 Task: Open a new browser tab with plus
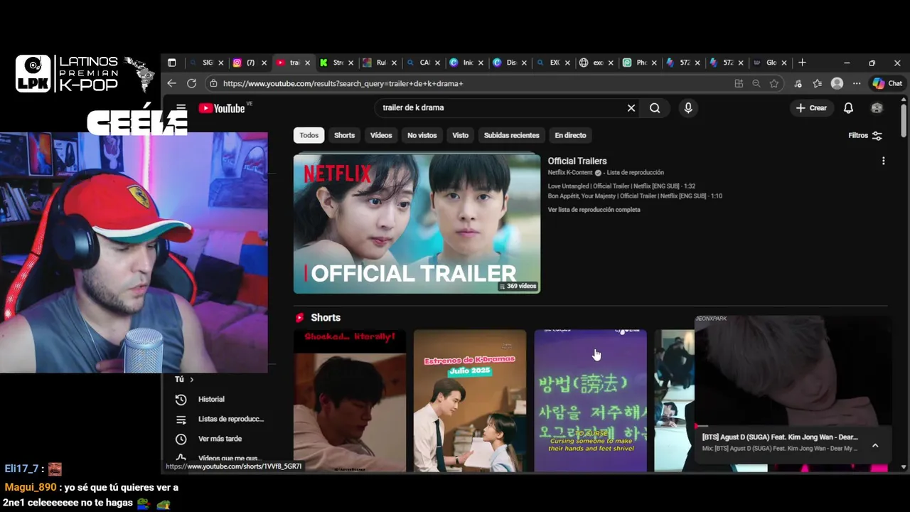tap(802, 63)
